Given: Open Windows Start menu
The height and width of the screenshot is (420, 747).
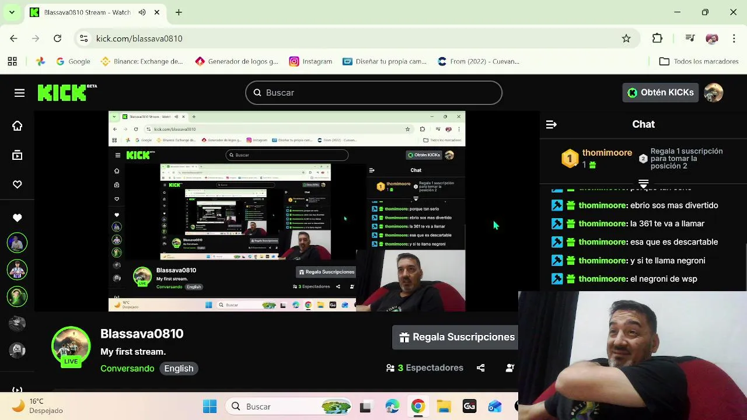Looking at the screenshot, I should tap(210, 407).
